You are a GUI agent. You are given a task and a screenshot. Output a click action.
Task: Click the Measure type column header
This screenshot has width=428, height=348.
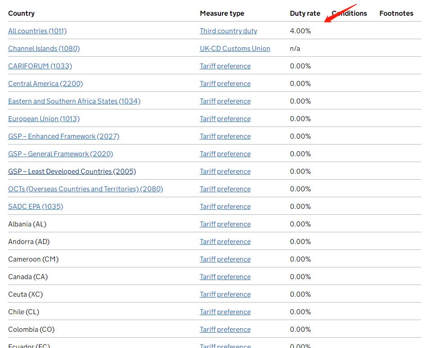tap(222, 14)
